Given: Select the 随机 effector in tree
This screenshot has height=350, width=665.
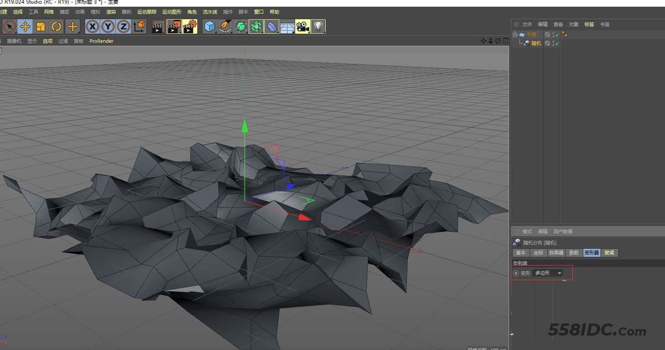Looking at the screenshot, I should pos(536,43).
